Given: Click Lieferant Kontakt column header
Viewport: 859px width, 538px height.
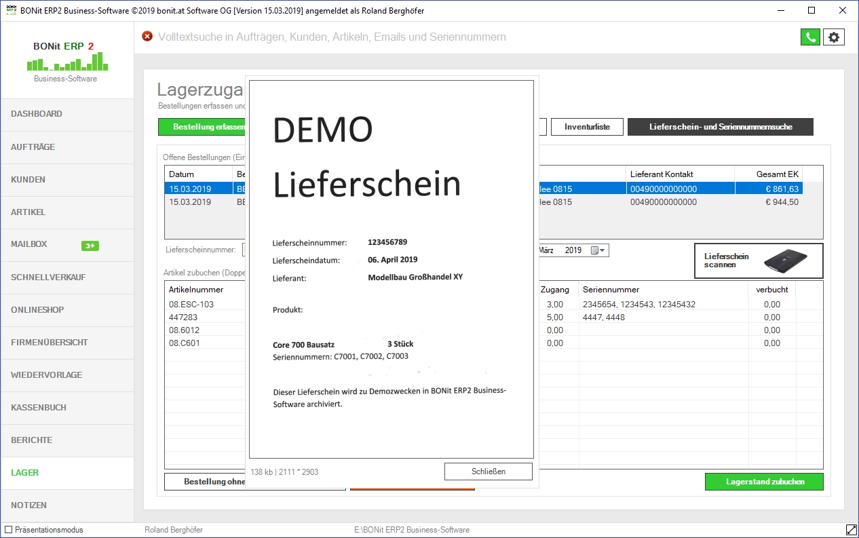Looking at the screenshot, I should [681, 174].
